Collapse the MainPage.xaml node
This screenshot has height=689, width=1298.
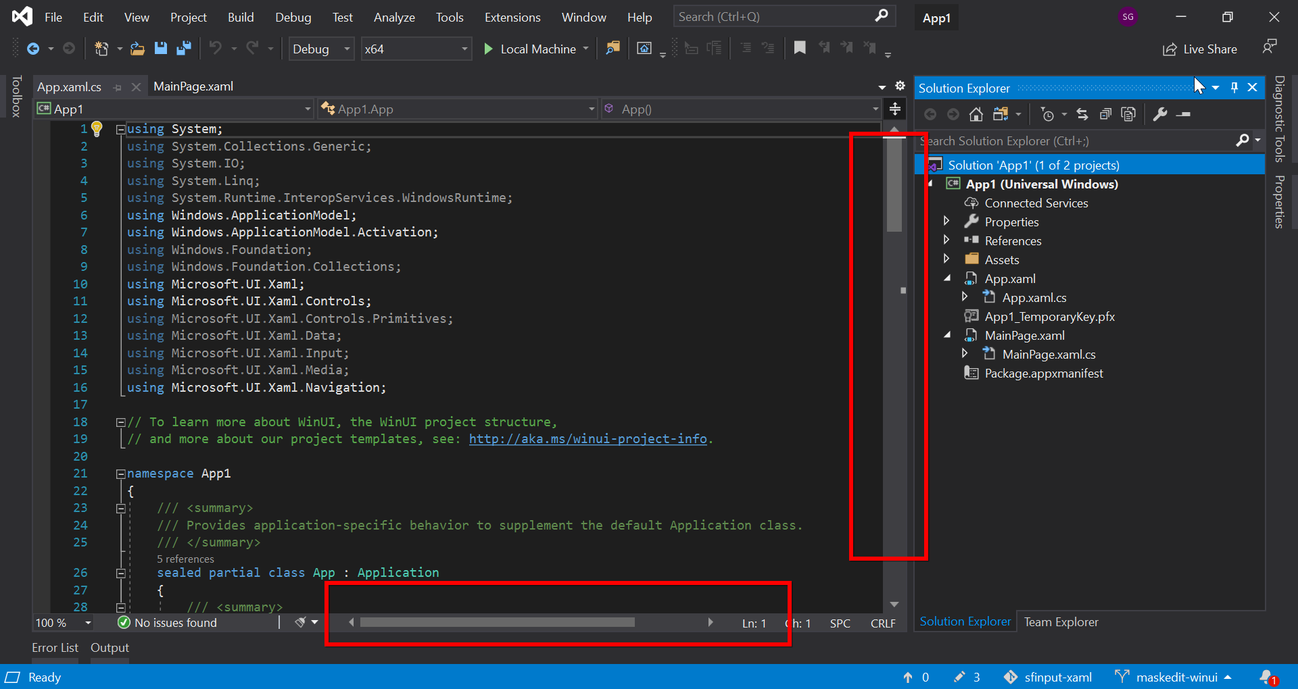point(947,335)
